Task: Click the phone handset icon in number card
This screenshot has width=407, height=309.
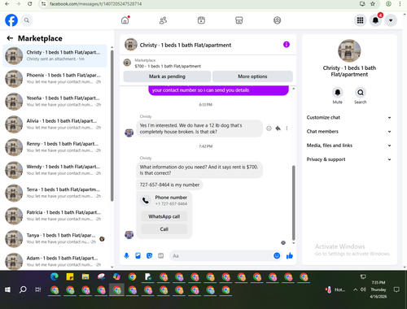Action: 146,200
